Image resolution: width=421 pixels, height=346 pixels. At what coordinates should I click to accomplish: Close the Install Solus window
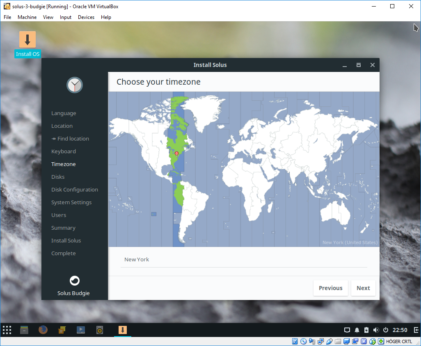pyautogui.click(x=373, y=65)
